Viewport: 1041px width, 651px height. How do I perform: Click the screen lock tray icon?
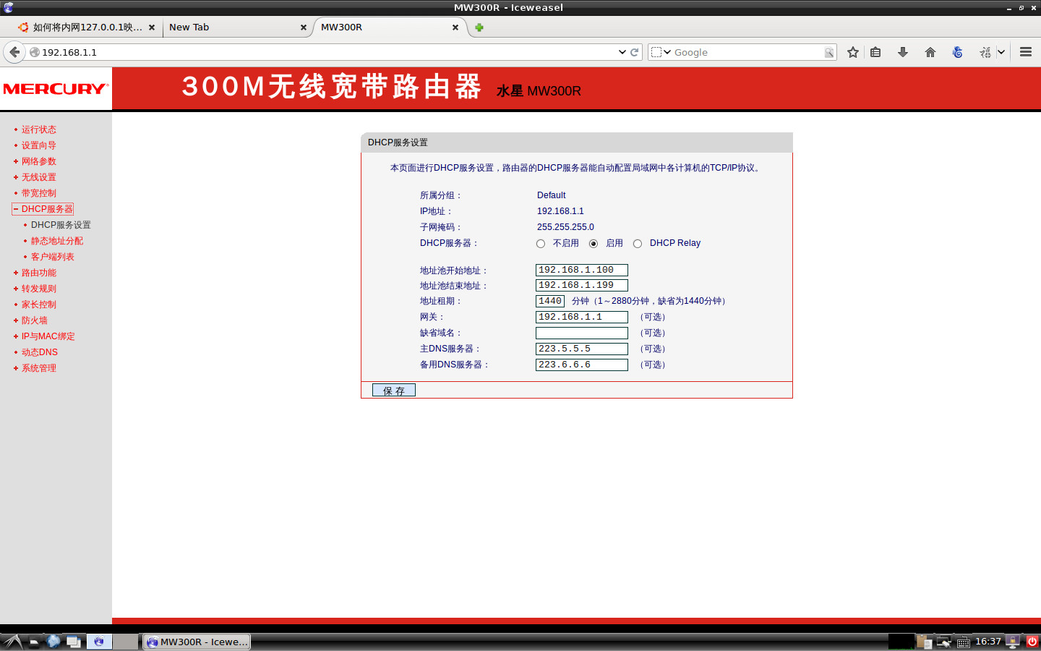[x=1013, y=642]
